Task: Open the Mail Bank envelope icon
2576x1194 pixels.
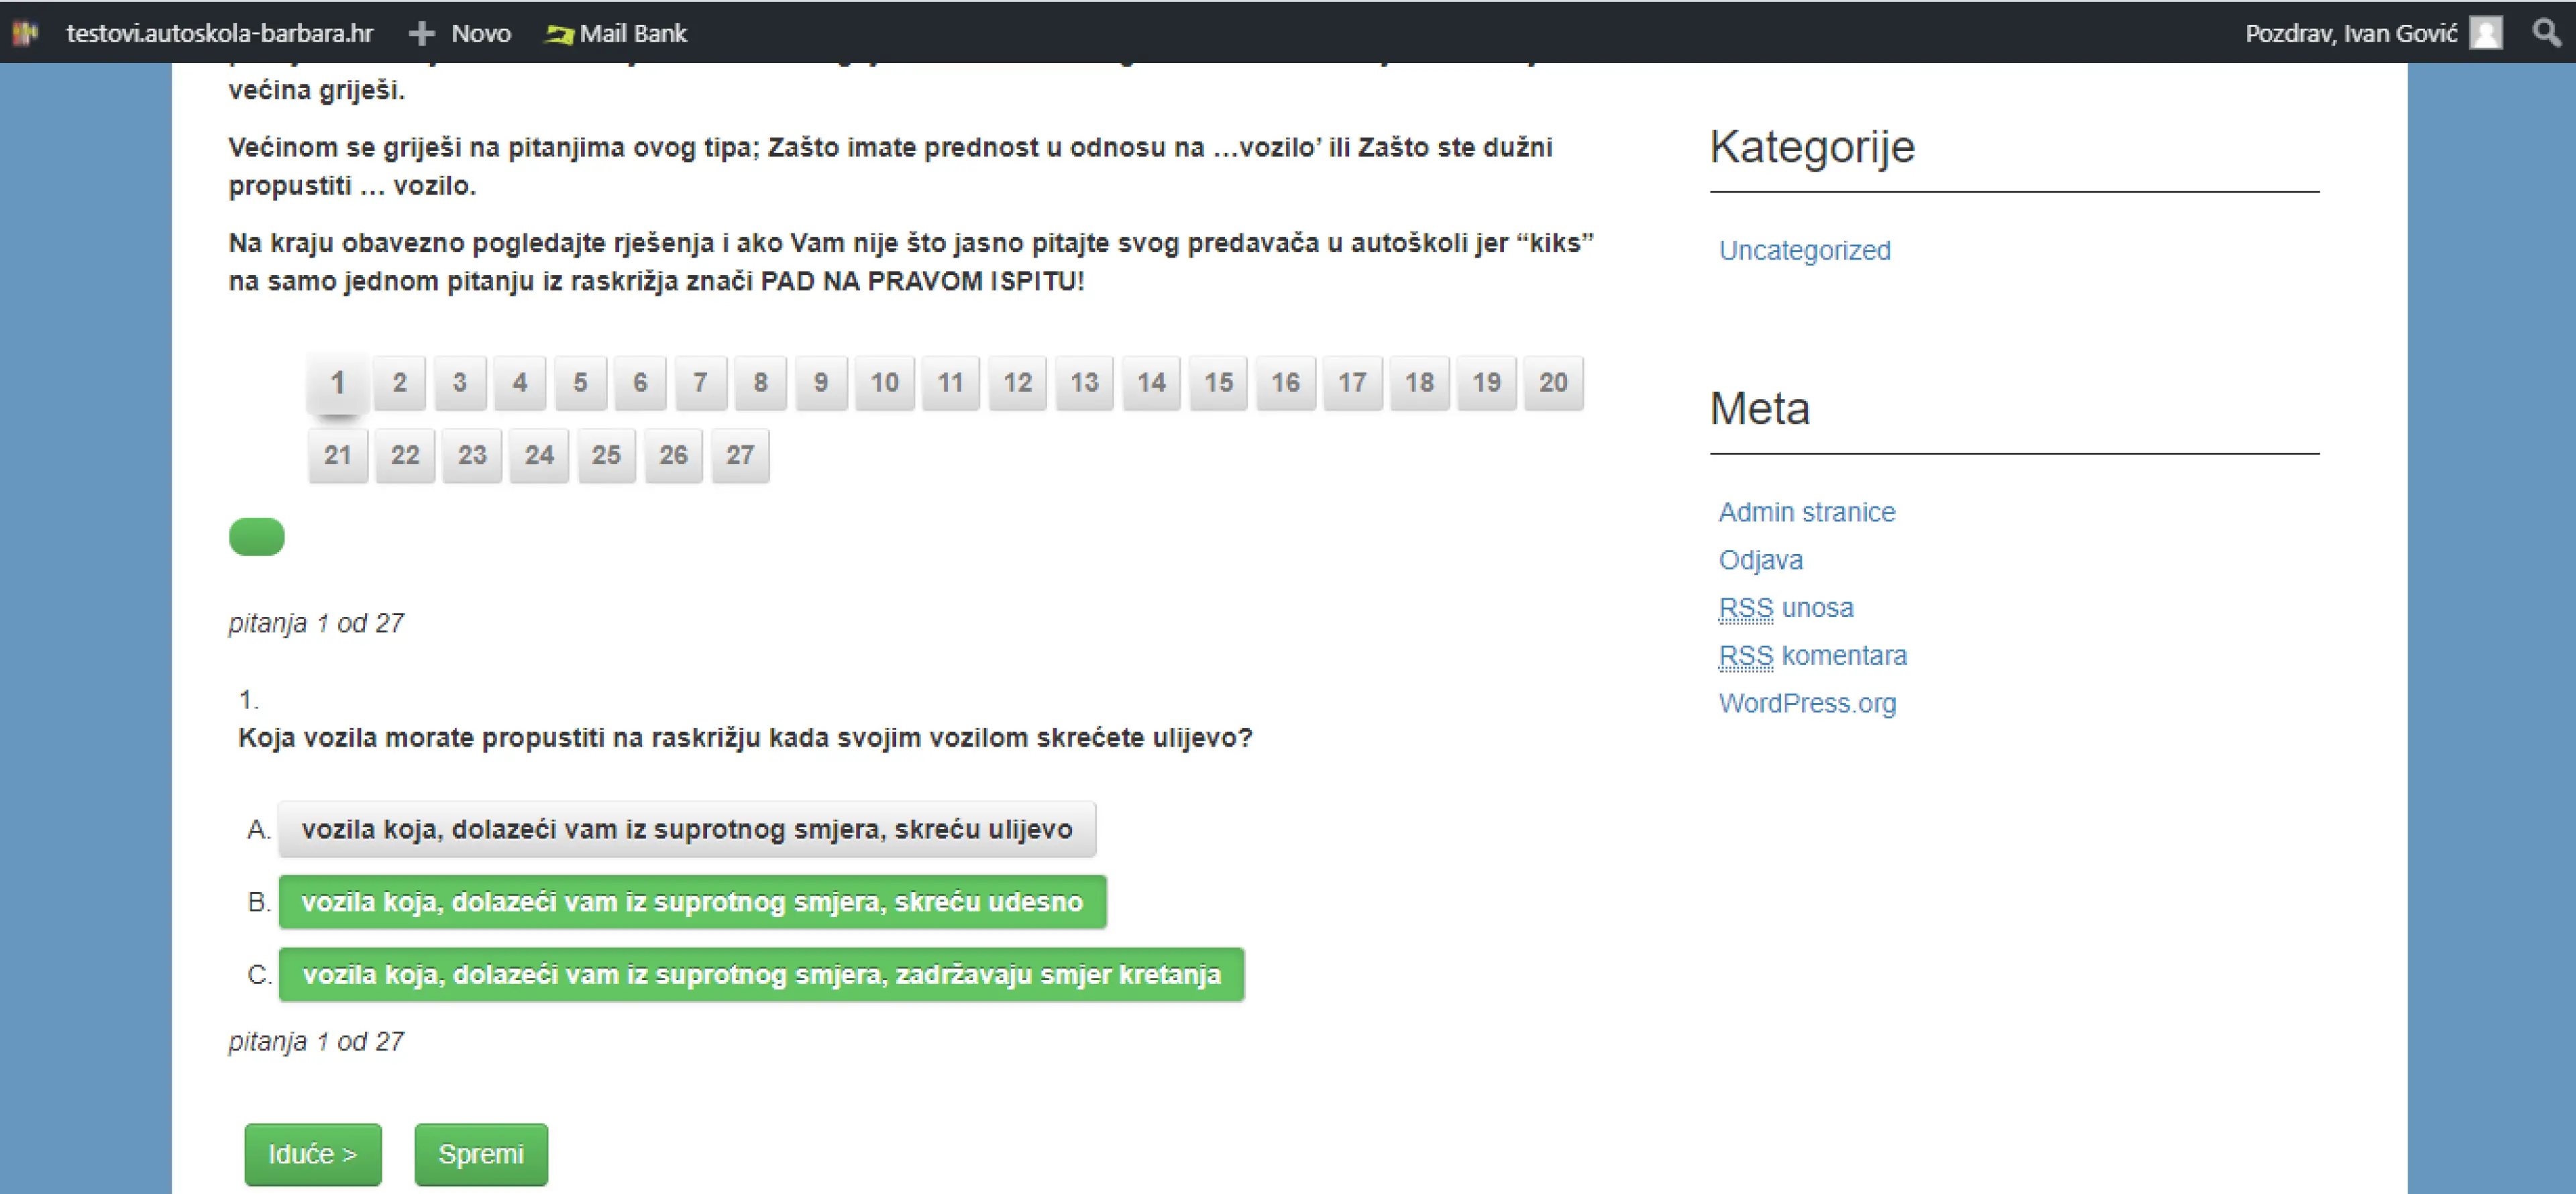Action: tap(558, 34)
